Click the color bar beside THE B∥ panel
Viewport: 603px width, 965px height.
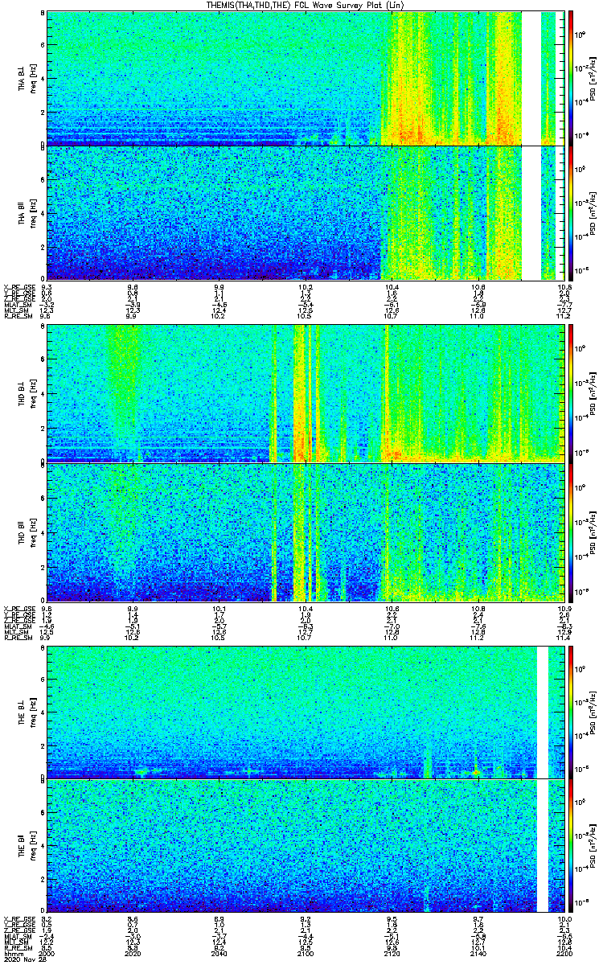point(571,846)
